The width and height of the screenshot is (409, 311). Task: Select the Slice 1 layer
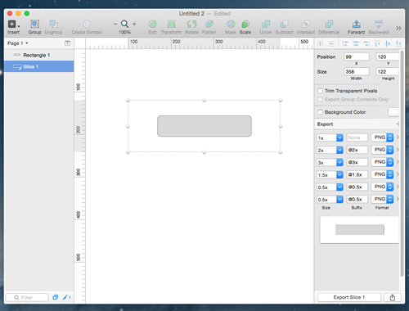pos(39,66)
